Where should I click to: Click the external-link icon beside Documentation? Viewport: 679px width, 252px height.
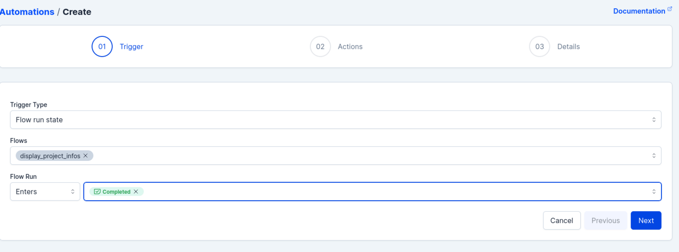(x=670, y=9)
